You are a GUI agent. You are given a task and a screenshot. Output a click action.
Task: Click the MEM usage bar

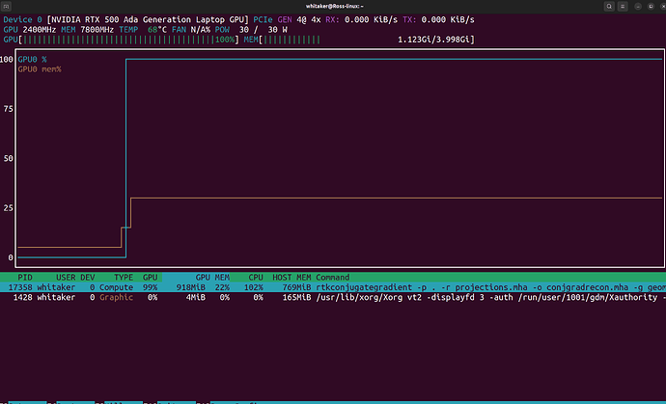pyautogui.click(x=359, y=40)
